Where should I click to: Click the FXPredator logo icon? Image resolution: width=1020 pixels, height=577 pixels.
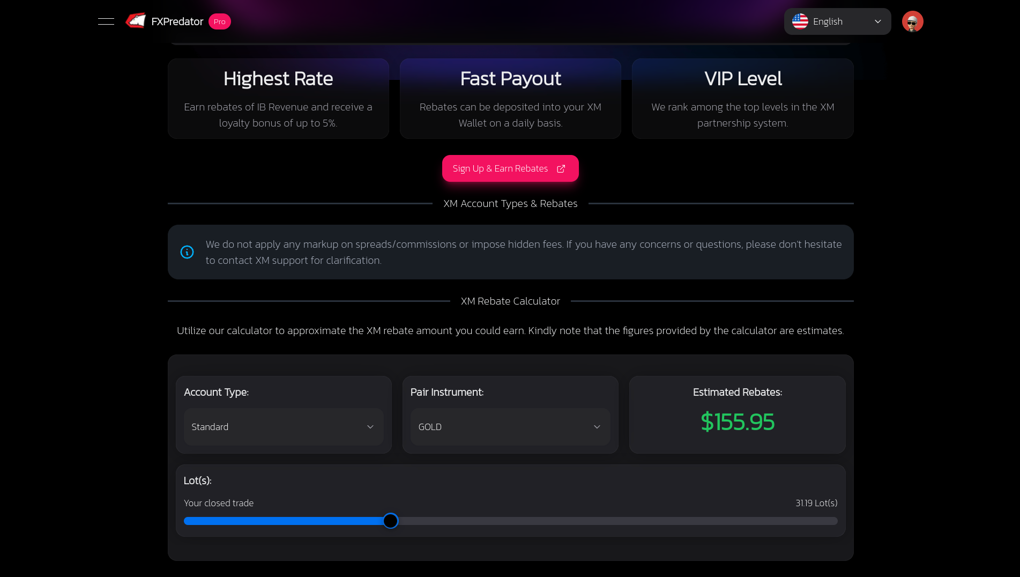pyautogui.click(x=136, y=21)
